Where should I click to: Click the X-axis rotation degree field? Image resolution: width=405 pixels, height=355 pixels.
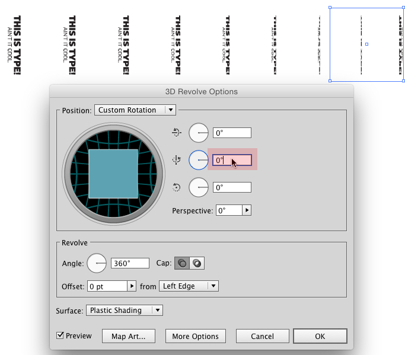232,133
